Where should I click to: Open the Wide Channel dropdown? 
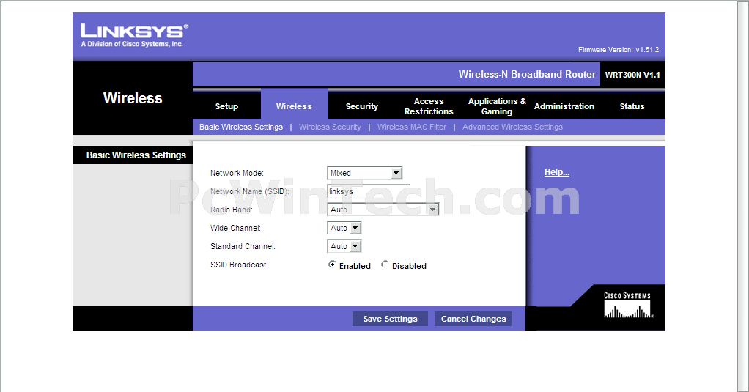pyautogui.click(x=344, y=228)
